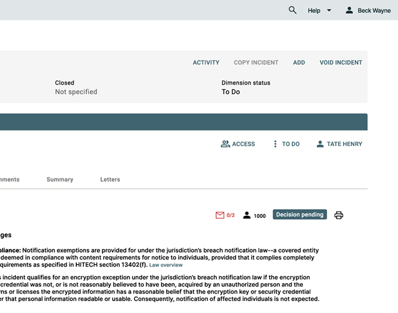Switch to the Summary tab
Image resolution: width=398 pixels, height=313 pixels.
pyautogui.click(x=60, y=180)
